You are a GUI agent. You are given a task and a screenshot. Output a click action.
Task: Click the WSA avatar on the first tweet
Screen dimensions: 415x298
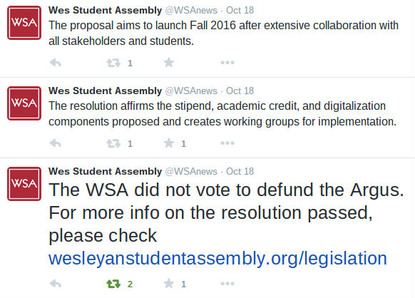click(24, 23)
